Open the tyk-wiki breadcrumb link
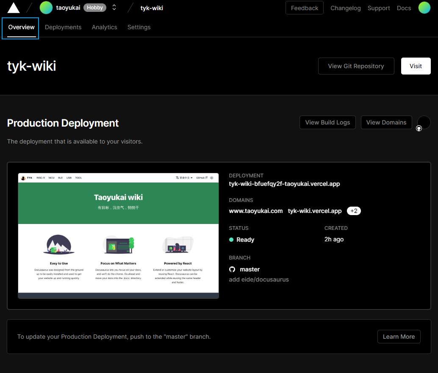Screen dimensions: 438x373 coord(152,8)
